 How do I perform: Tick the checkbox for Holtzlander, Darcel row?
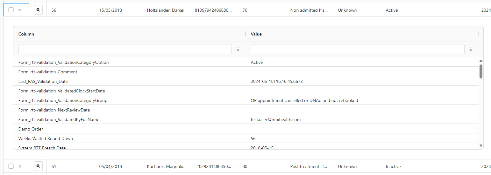tap(11, 10)
